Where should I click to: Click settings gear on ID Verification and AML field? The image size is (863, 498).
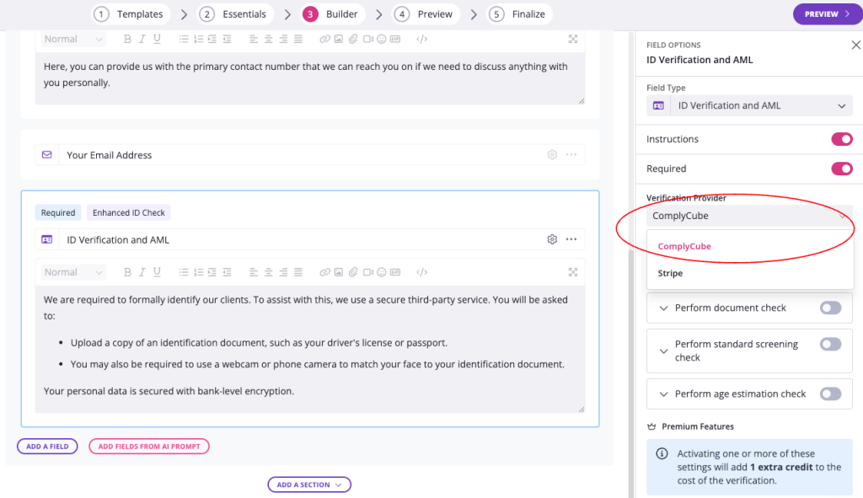552,240
